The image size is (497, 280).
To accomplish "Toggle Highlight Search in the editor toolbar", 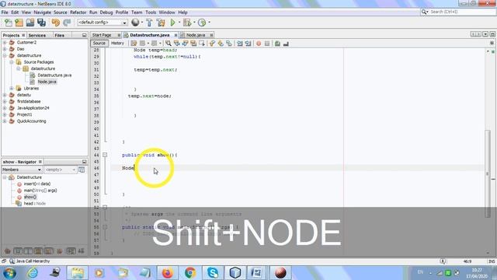I will click(193, 44).
